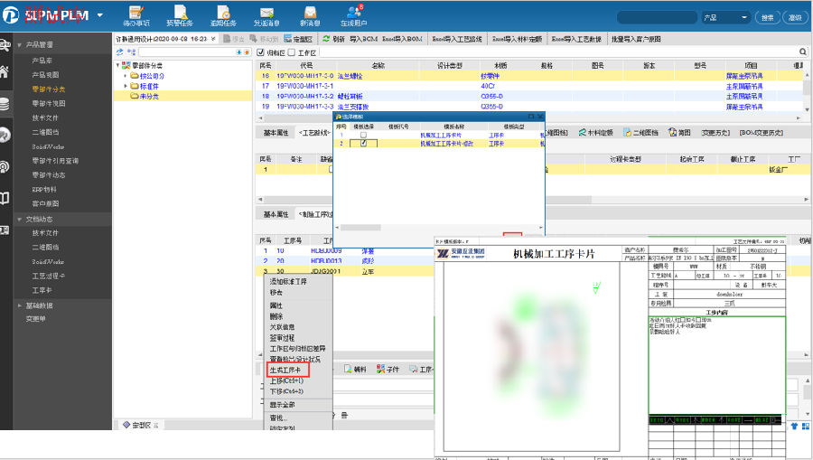The width and height of the screenshot is (813, 460).
Task: Click 导入BOM toolbar button
Action: [x=365, y=39]
